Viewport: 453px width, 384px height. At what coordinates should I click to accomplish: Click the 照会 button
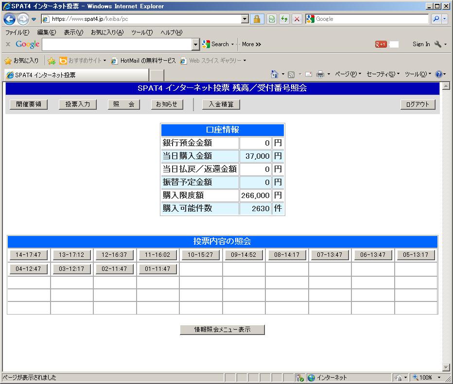[x=124, y=104]
